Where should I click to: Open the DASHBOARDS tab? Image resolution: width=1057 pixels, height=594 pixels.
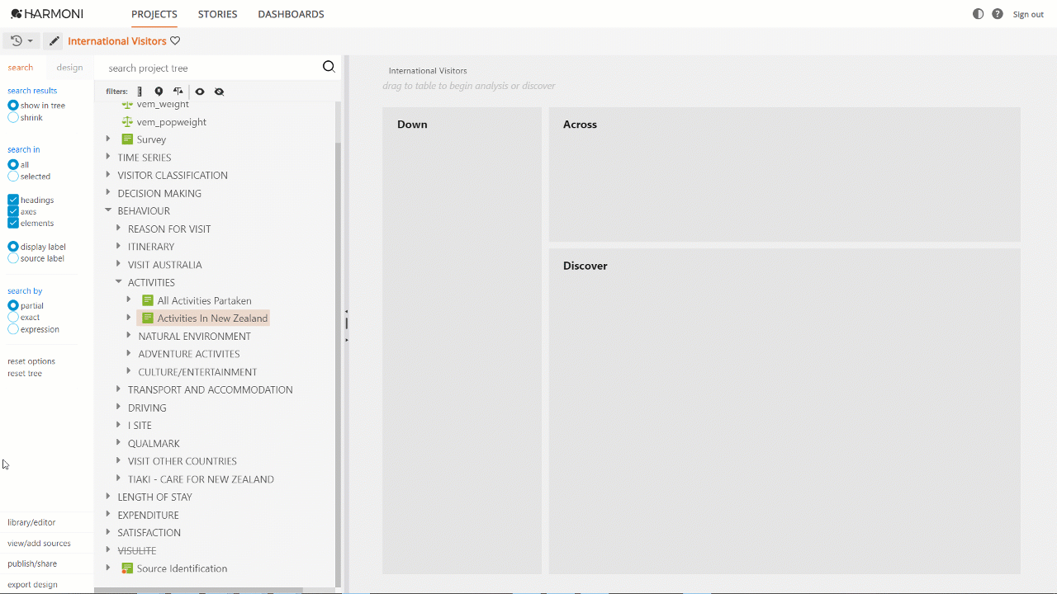[291, 14]
